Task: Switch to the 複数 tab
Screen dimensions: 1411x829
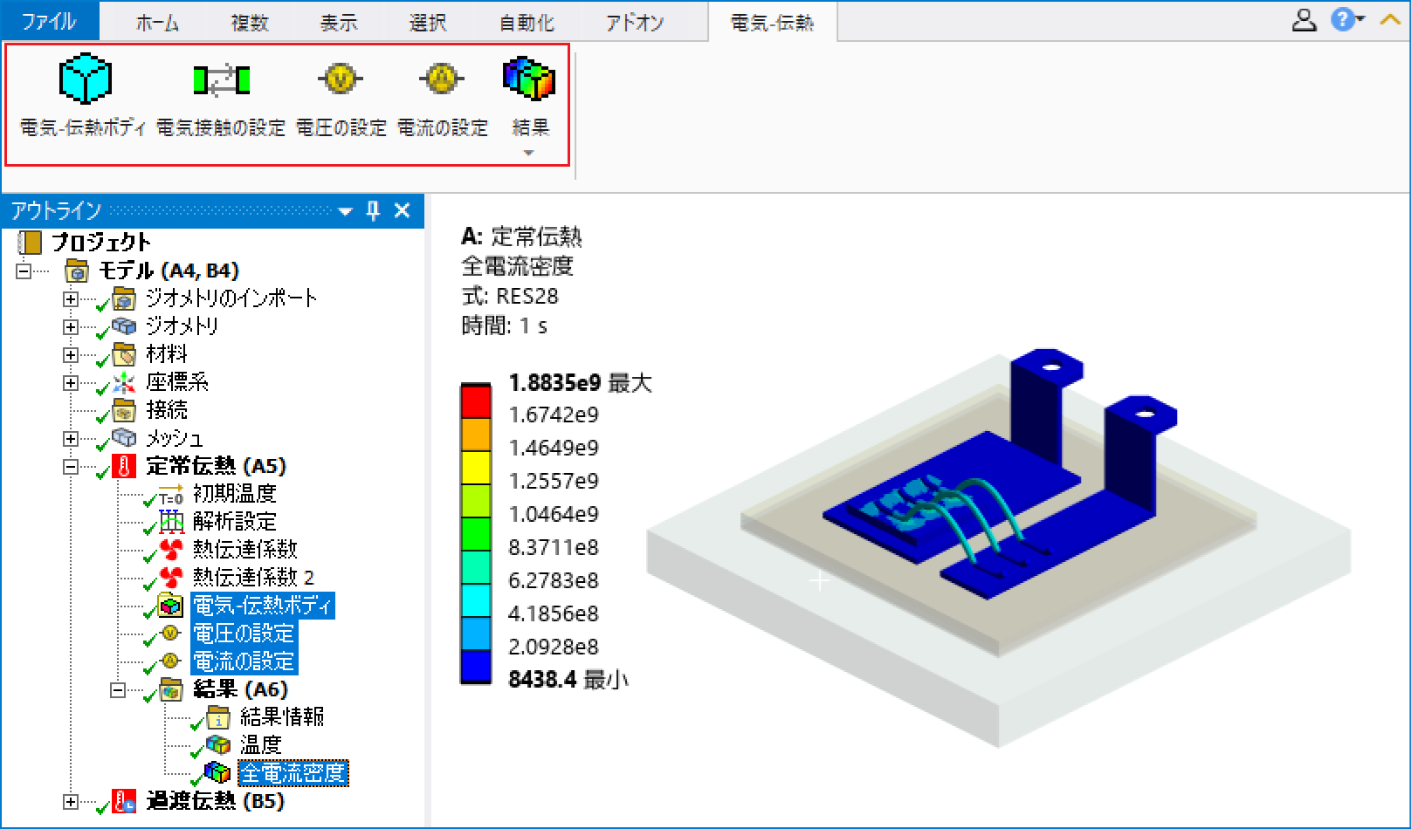Action: point(250,23)
